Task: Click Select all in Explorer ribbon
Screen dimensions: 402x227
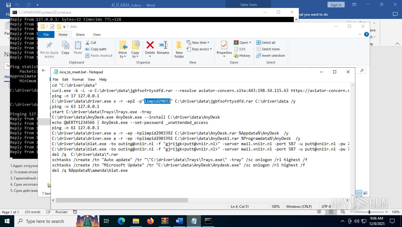Action: click(266, 43)
